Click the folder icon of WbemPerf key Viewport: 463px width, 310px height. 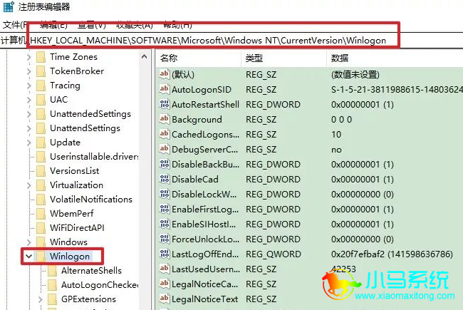[41, 213]
